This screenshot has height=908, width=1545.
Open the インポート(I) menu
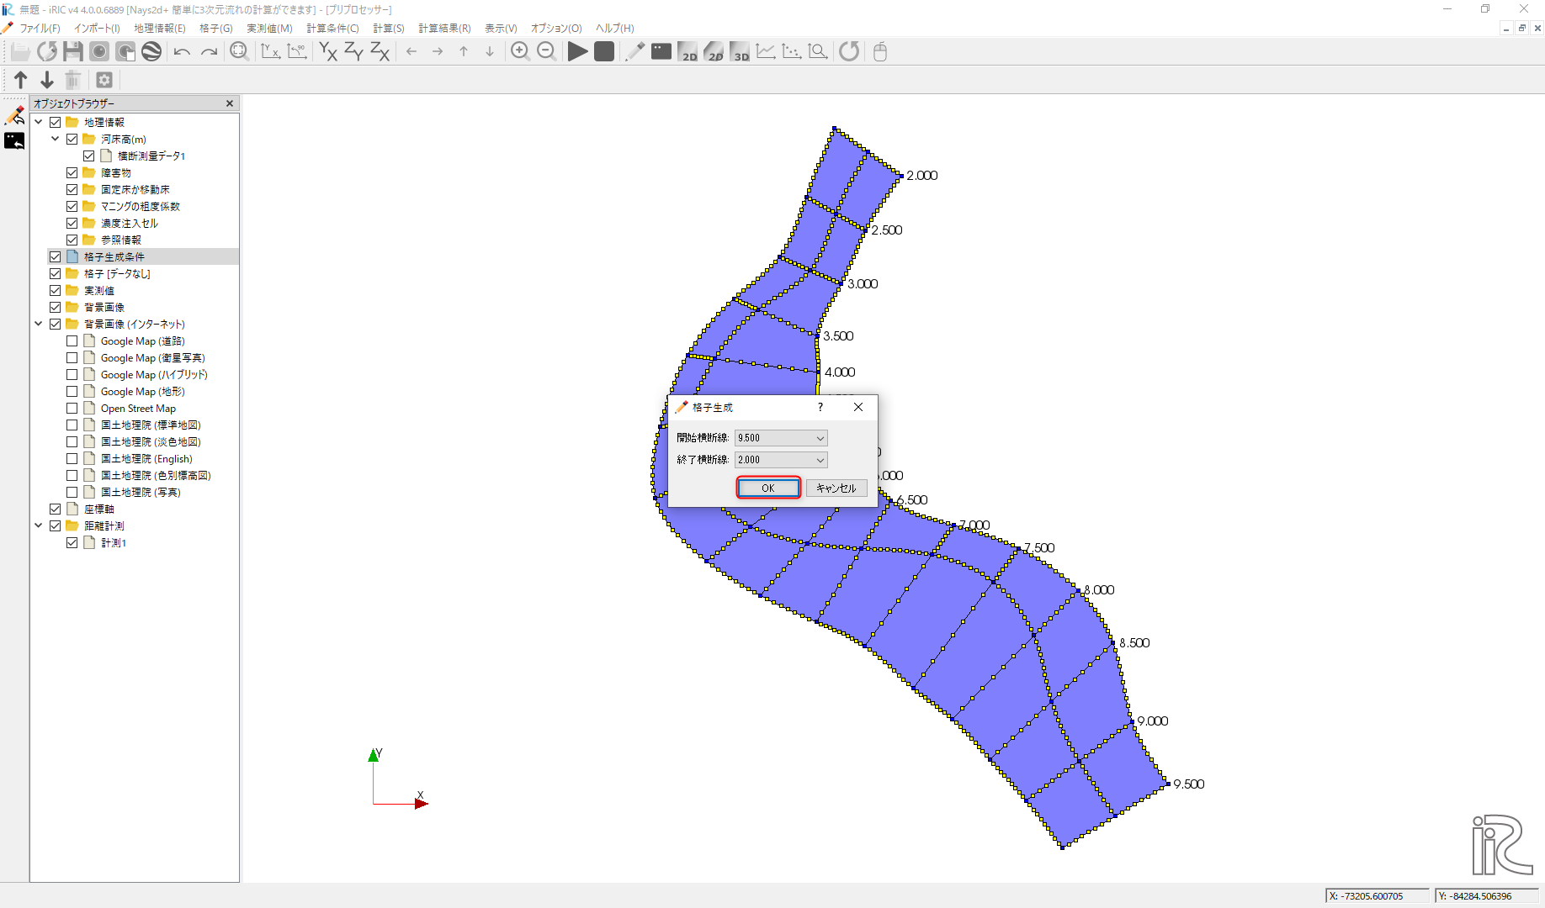(x=97, y=28)
